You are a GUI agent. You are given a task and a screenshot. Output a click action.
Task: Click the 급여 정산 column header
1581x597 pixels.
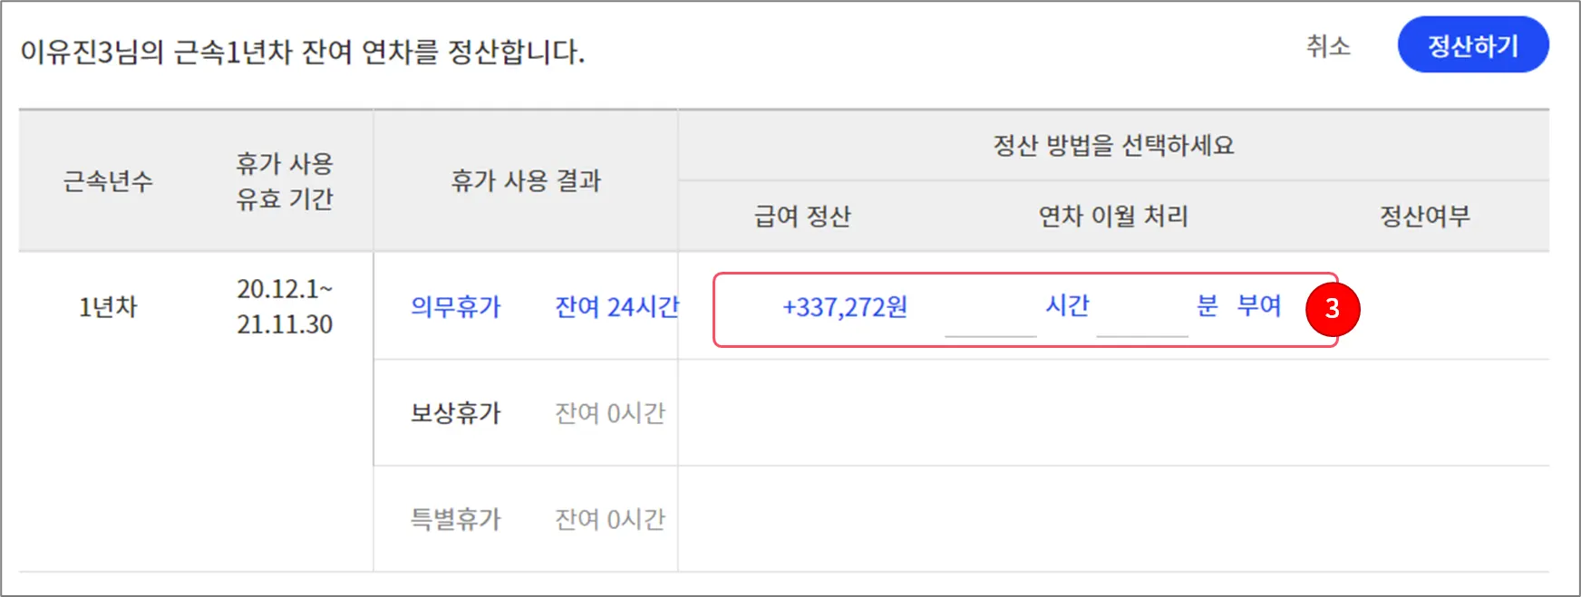(x=802, y=217)
